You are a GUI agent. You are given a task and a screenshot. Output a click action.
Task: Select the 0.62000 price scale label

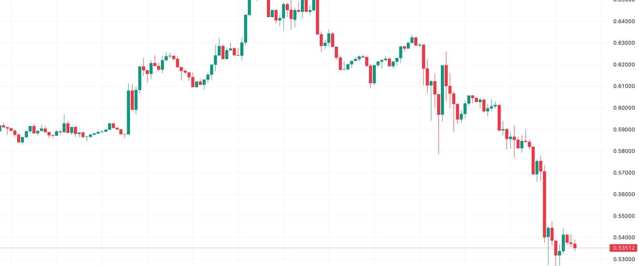624,64
